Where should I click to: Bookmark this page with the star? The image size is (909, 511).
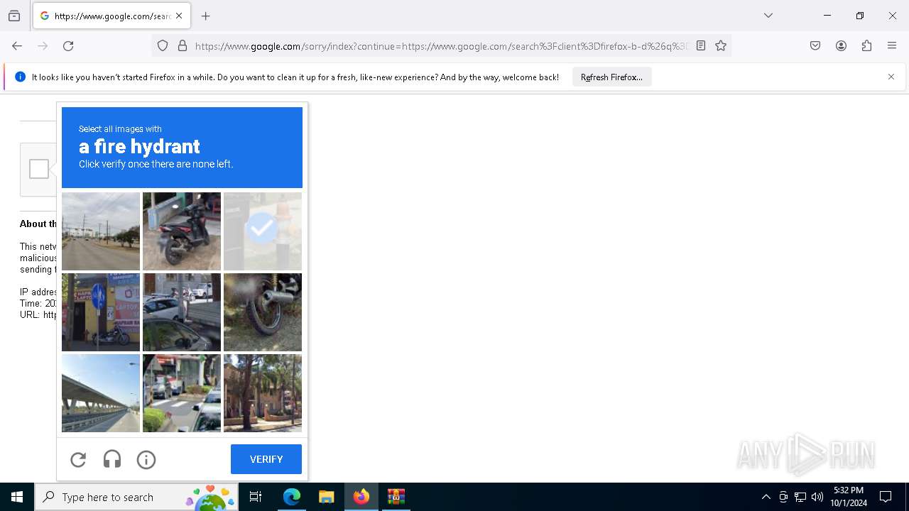(721, 46)
